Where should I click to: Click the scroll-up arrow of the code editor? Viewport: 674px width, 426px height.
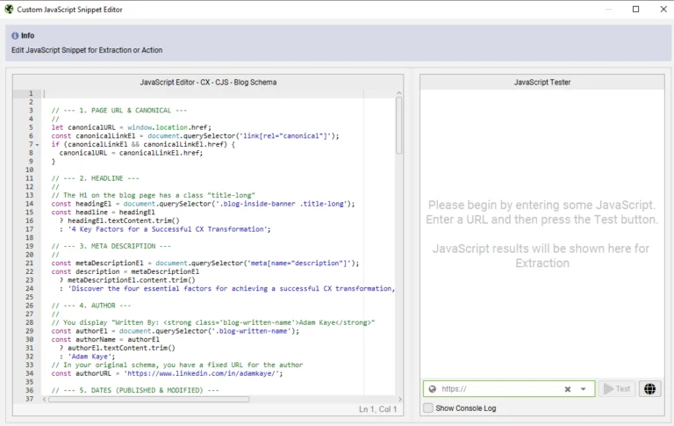pos(399,94)
